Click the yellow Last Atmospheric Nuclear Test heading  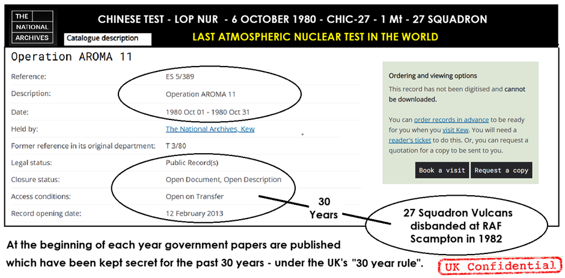pyautogui.click(x=316, y=37)
